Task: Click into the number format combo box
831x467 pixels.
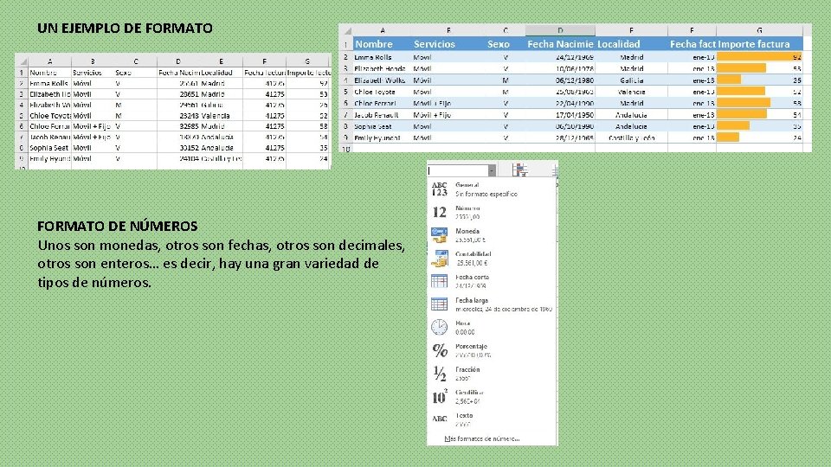Action: point(458,170)
